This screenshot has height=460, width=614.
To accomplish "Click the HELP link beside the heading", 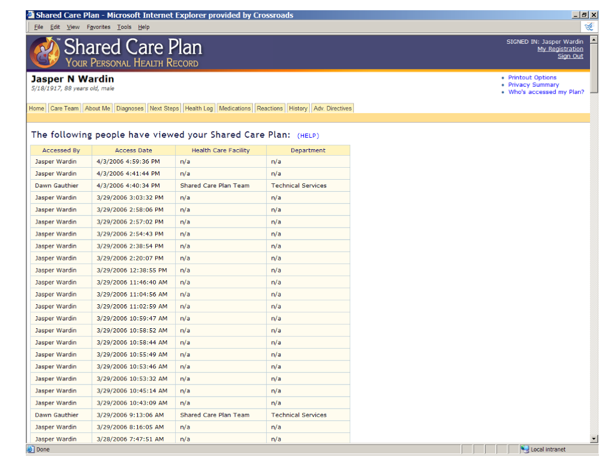I will pos(308,136).
